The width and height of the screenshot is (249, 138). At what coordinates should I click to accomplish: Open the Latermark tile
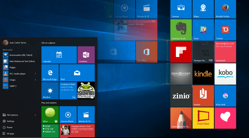(x=225, y=52)
